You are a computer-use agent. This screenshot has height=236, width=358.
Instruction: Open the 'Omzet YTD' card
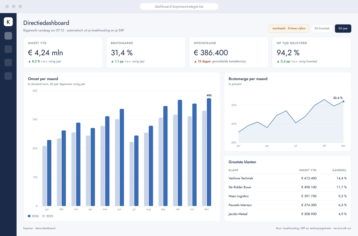(63, 52)
